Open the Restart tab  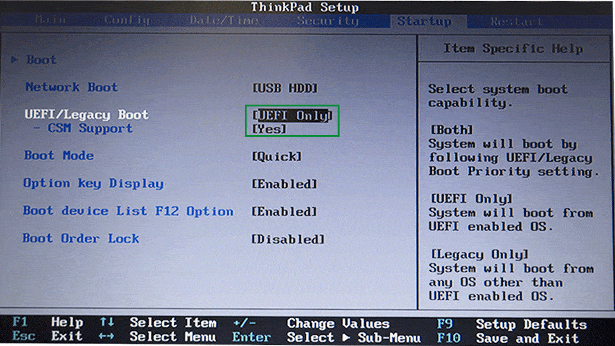click(517, 21)
